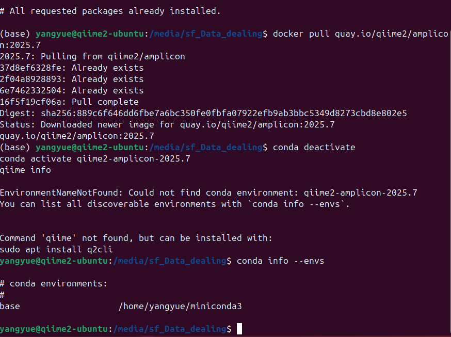The image size is (451, 337).
Task: Click the block cursor at the final prompt
Action: [x=239, y=329]
